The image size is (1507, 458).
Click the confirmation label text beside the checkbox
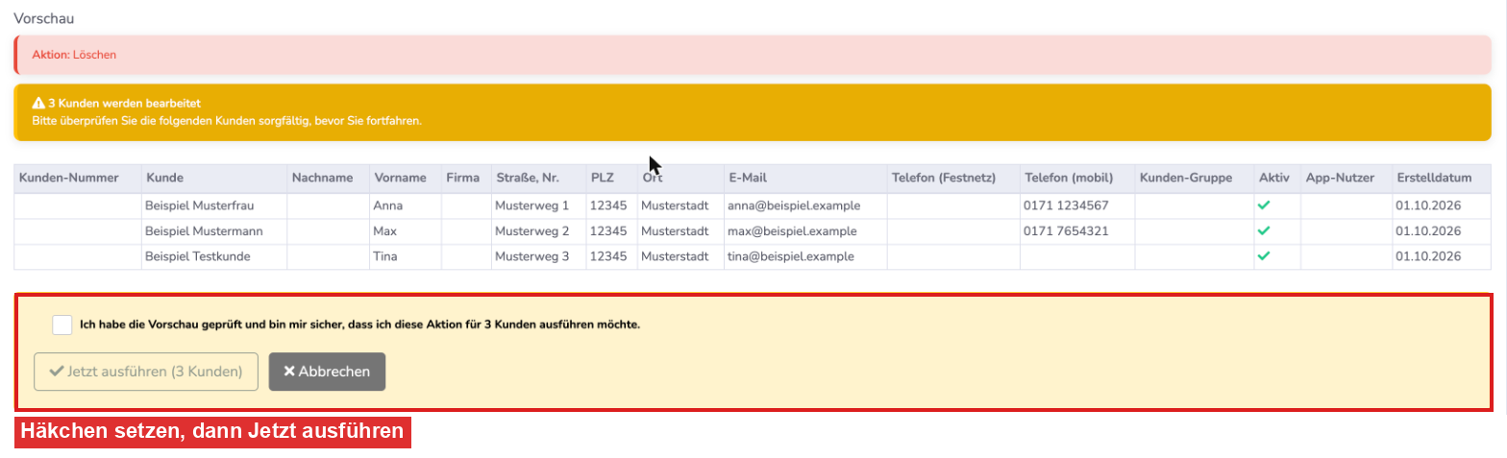[360, 325]
